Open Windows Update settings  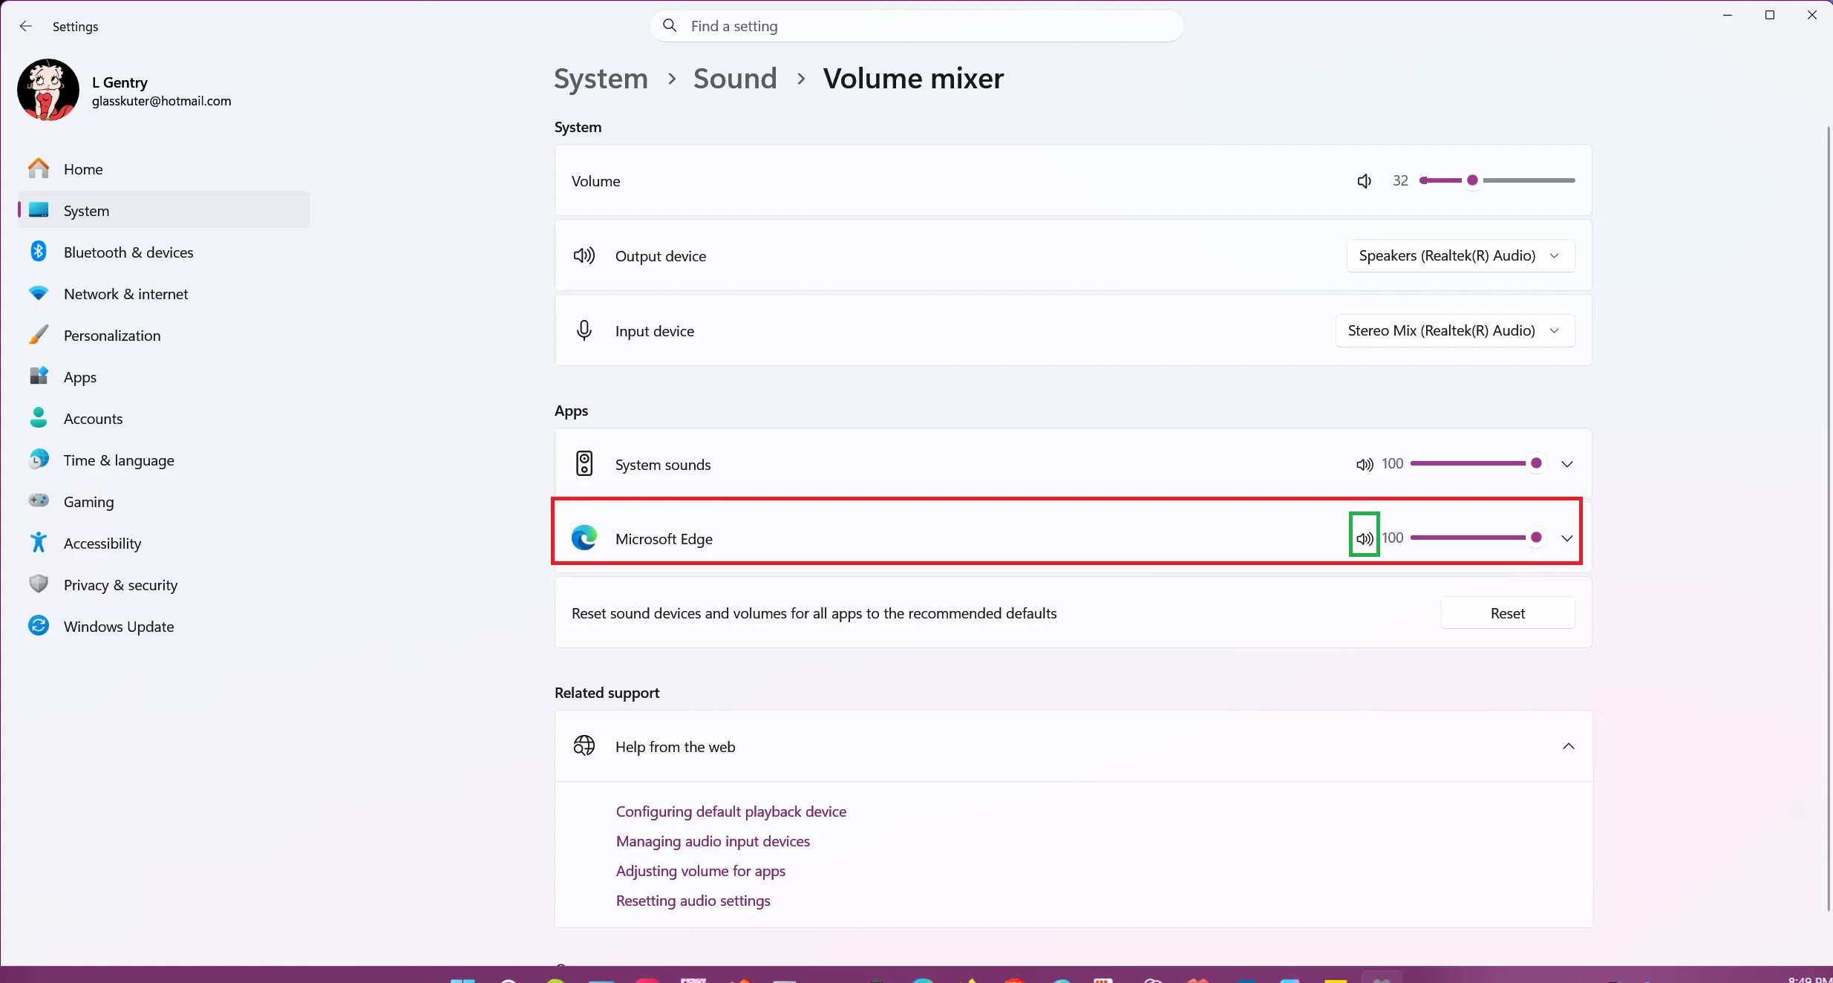tap(163, 627)
